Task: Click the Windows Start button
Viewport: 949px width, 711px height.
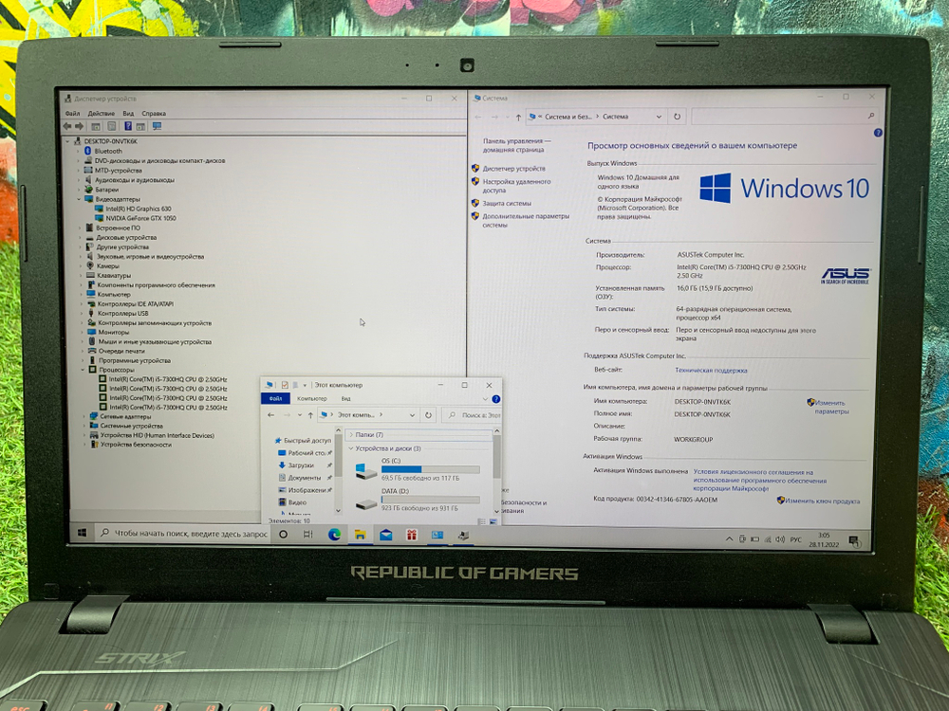Action: point(83,533)
